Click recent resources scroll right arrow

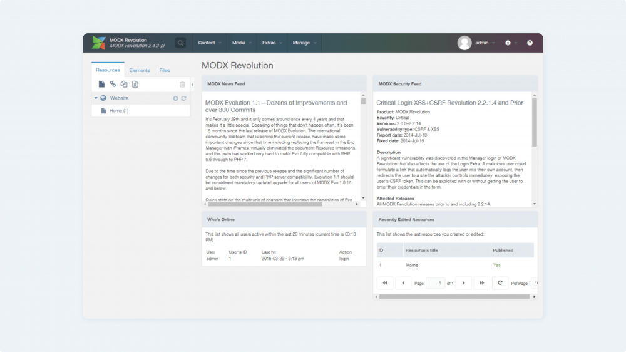pyautogui.click(x=534, y=296)
